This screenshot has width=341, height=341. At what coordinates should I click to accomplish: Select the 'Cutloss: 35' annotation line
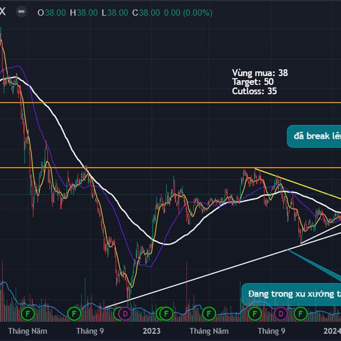pos(255,91)
